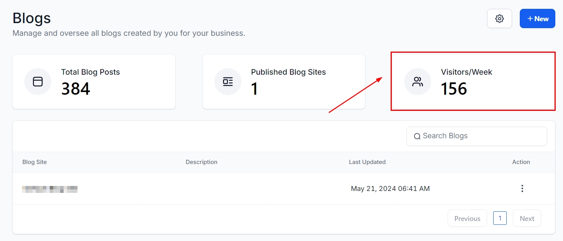Viewport: 563px width, 241px height.
Task: Click the Last Updated column header
Action: pyautogui.click(x=367, y=162)
